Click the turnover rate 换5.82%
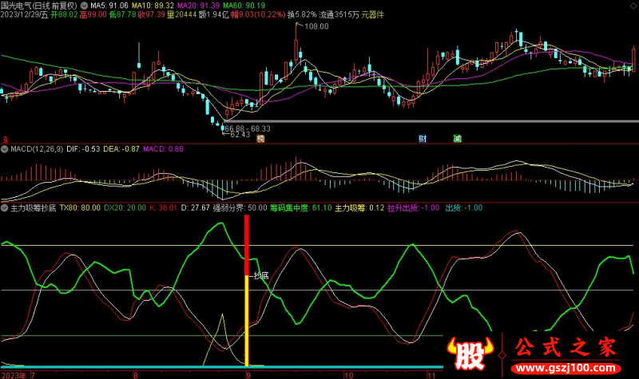639x379 pixels. coord(302,14)
